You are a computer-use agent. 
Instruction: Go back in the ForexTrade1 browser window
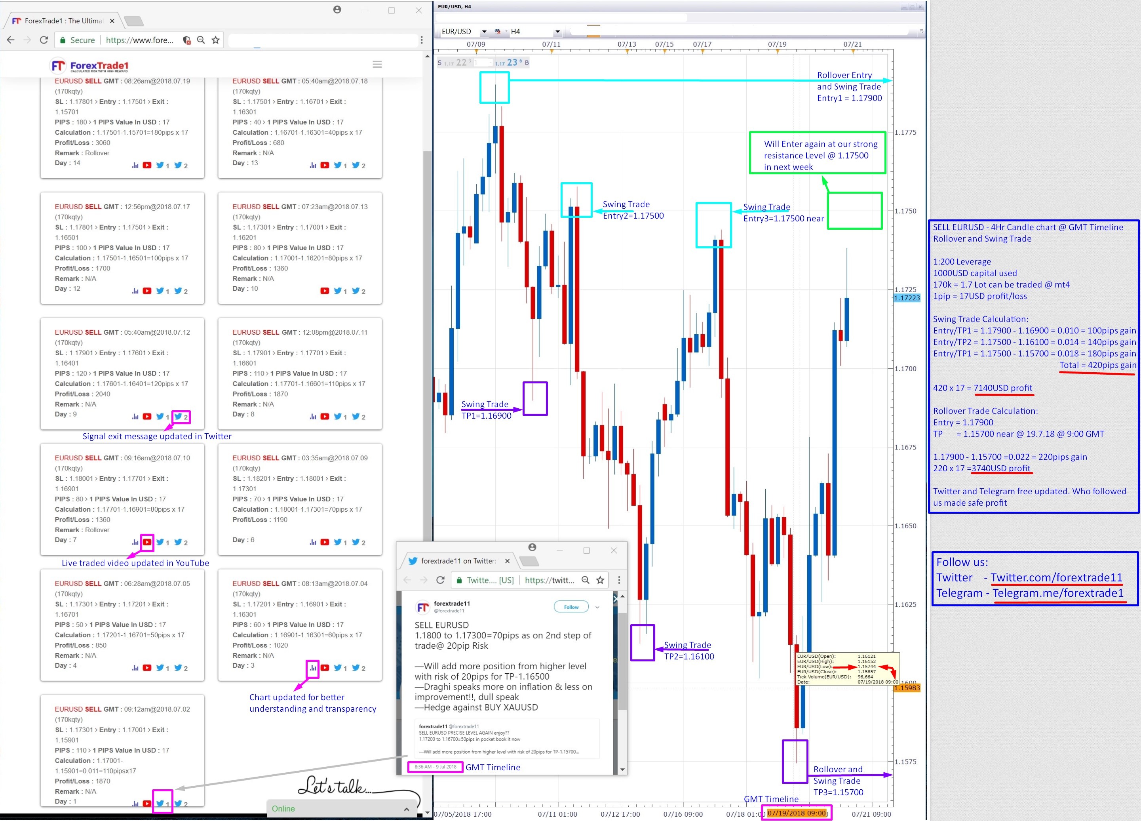point(11,40)
